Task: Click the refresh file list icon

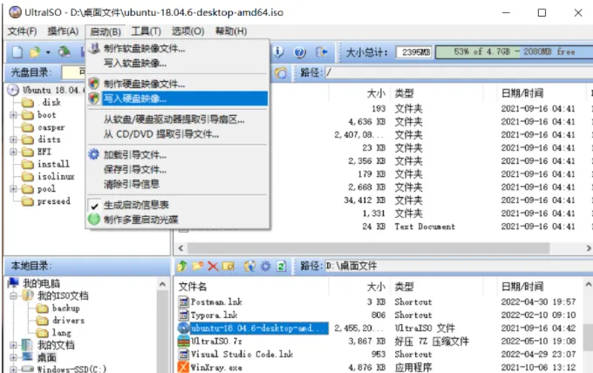Action: pyautogui.click(x=282, y=266)
